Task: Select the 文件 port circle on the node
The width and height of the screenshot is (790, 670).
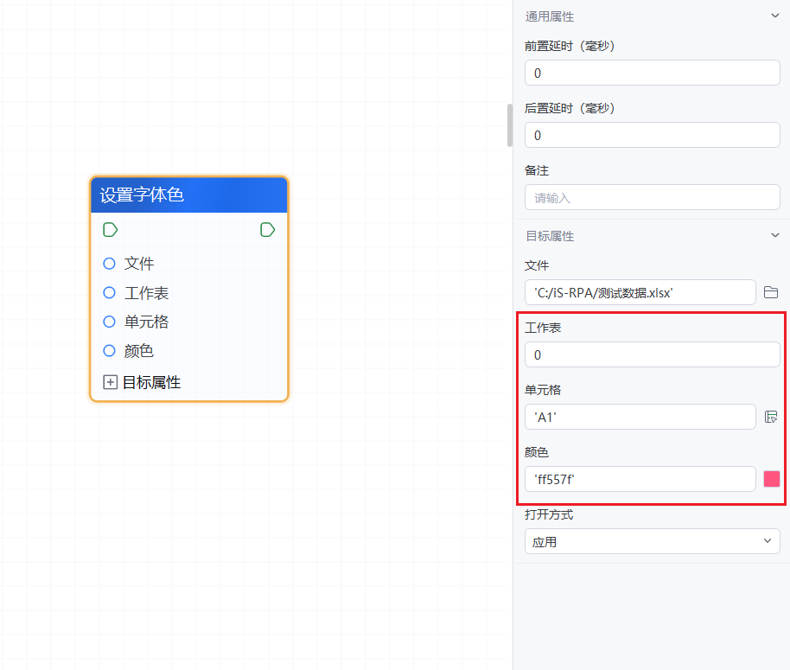Action: [x=109, y=264]
